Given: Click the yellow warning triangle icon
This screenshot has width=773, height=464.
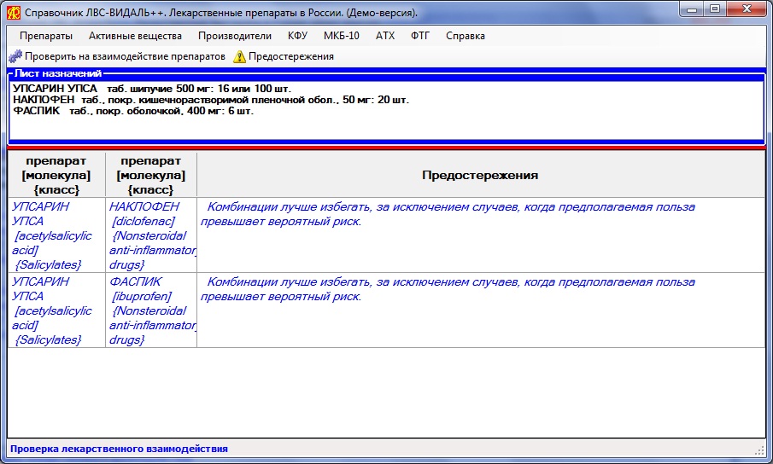Looking at the screenshot, I should tap(239, 56).
